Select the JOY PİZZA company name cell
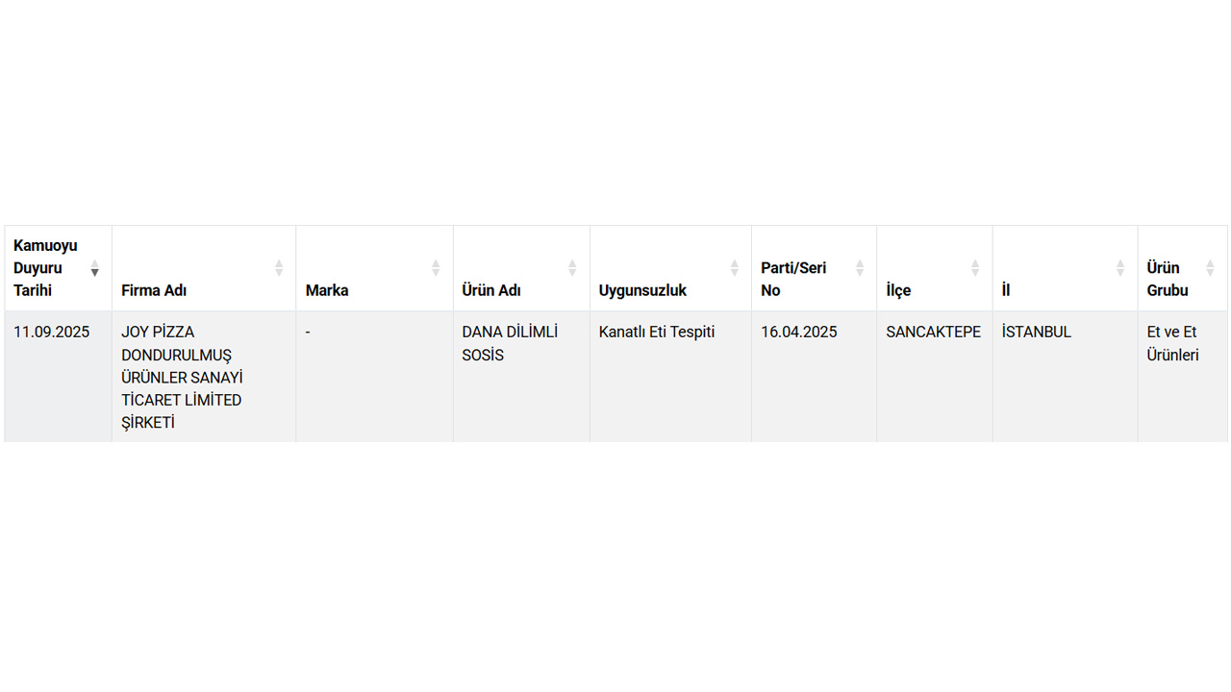The width and height of the screenshot is (1231, 692). pyautogui.click(x=182, y=377)
